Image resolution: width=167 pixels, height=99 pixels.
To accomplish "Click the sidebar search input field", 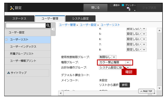I will 26,25.
